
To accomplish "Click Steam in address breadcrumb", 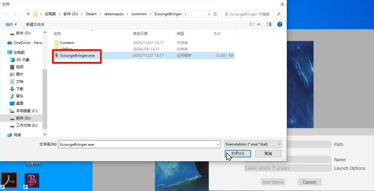I will pos(91,14).
